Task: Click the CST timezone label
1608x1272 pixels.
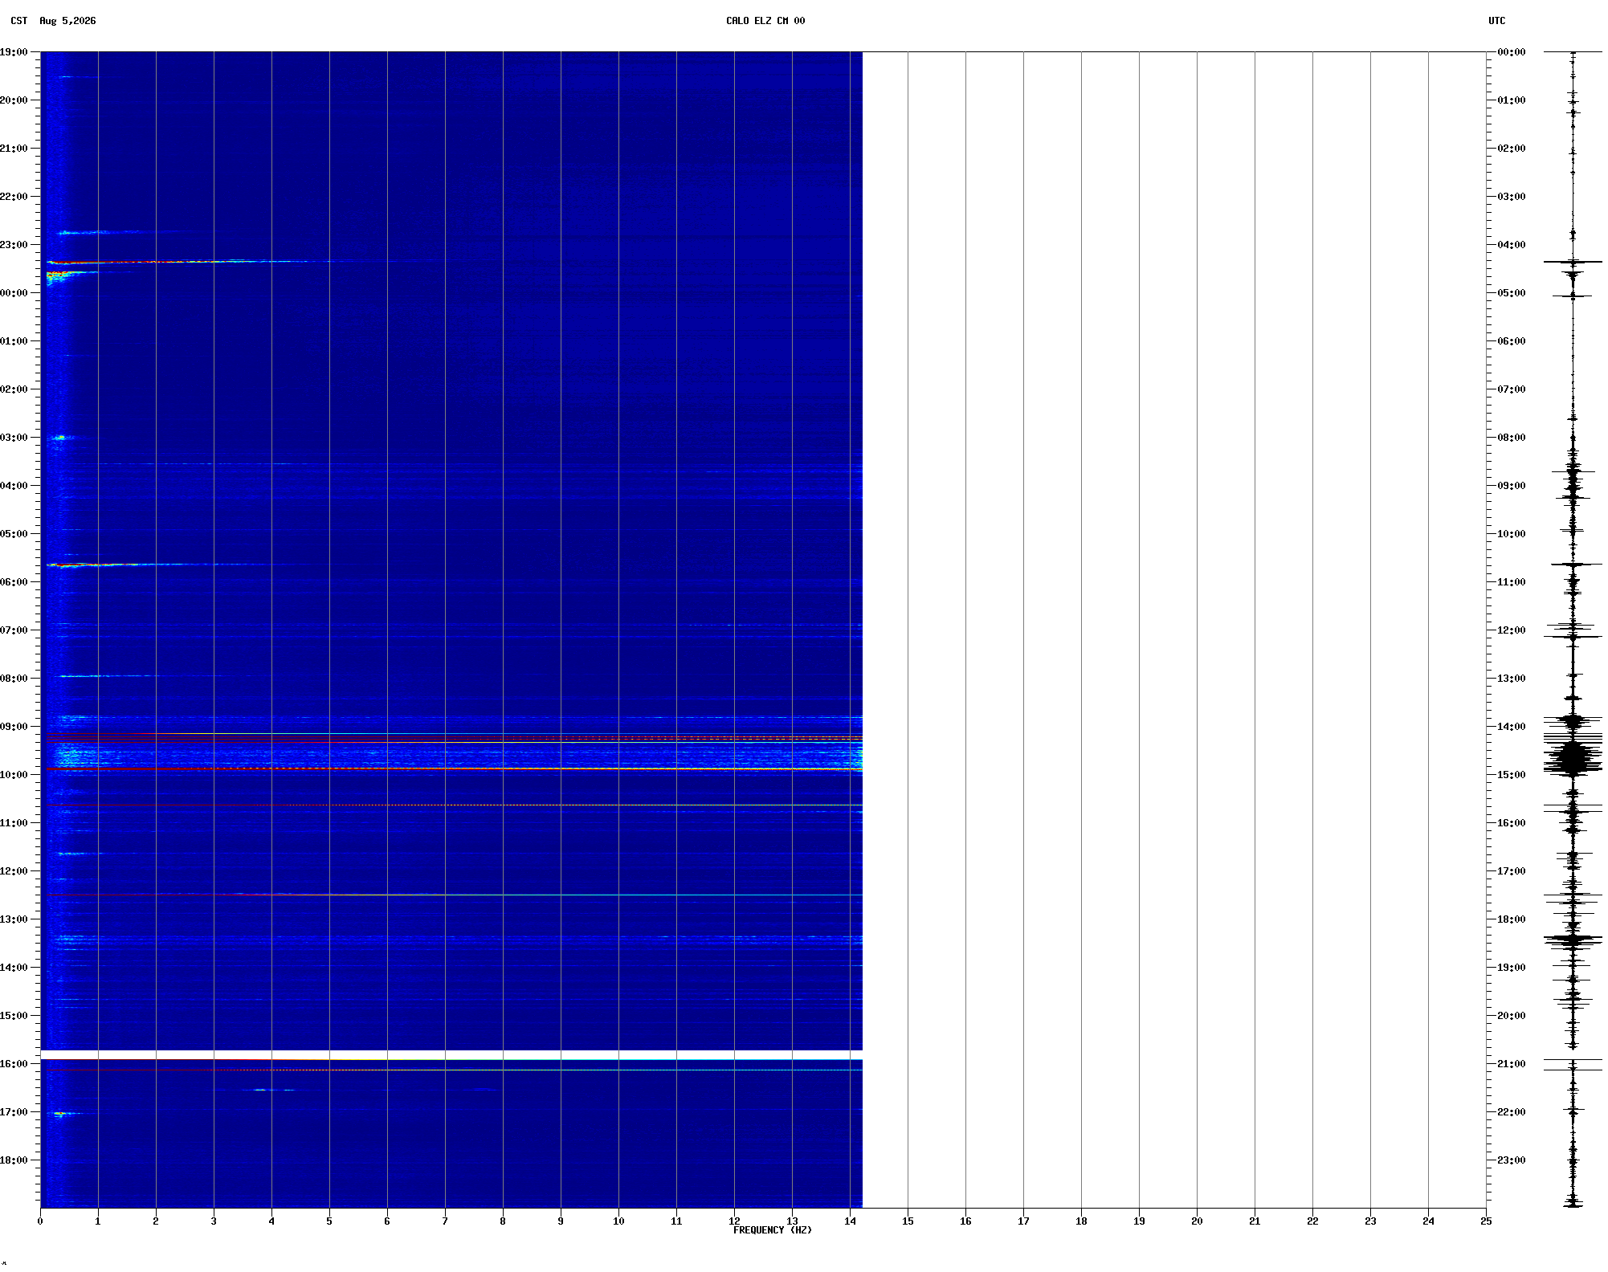Action: [19, 21]
